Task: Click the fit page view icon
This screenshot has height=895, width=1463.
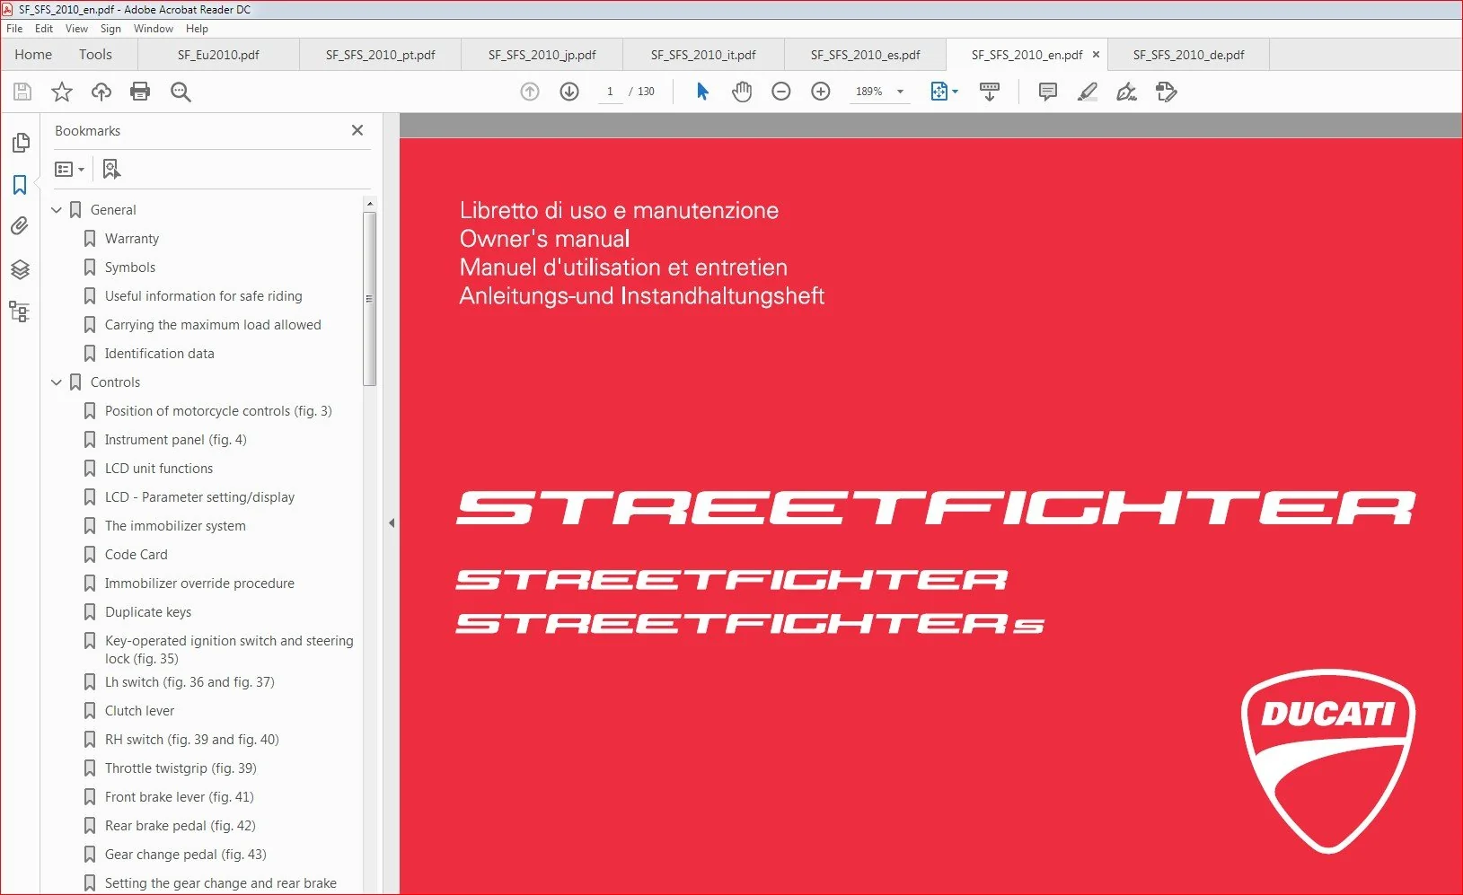Action: point(939,92)
